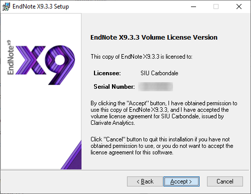The height and width of the screenshot is (194, 251).
Task: Select the 'SIU Carbondale' licensee text
Action: point(159,73)
